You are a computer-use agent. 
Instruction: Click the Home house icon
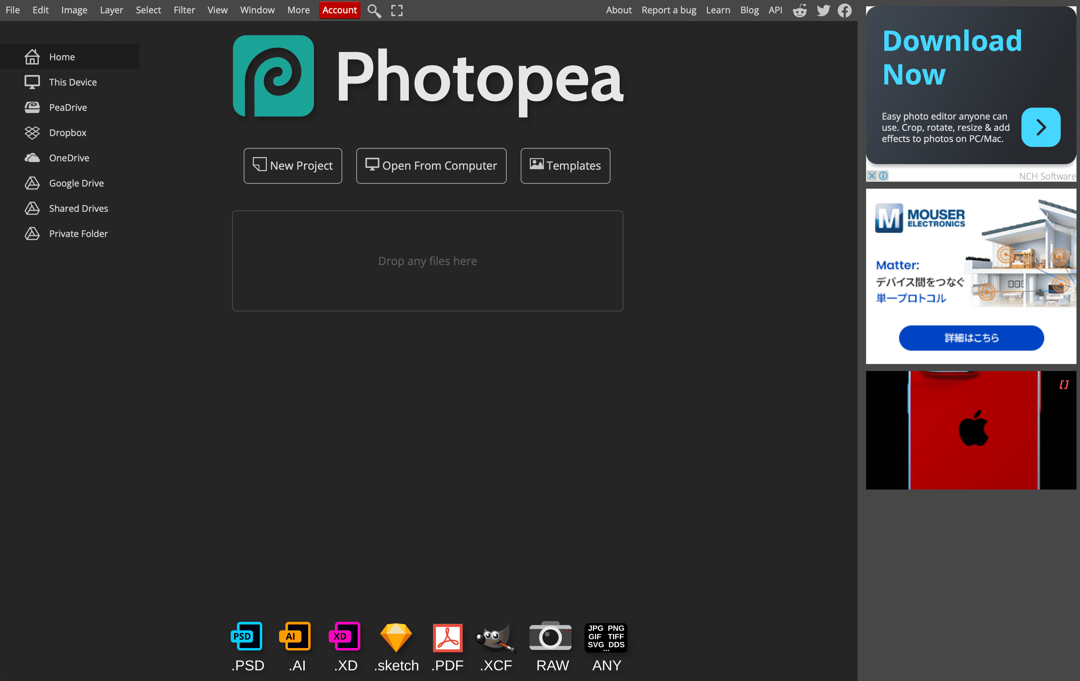[32, 57]
